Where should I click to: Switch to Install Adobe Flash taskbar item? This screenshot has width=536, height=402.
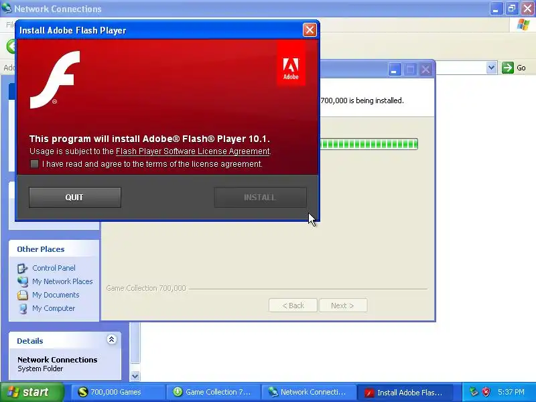click(x=405, y=392)
